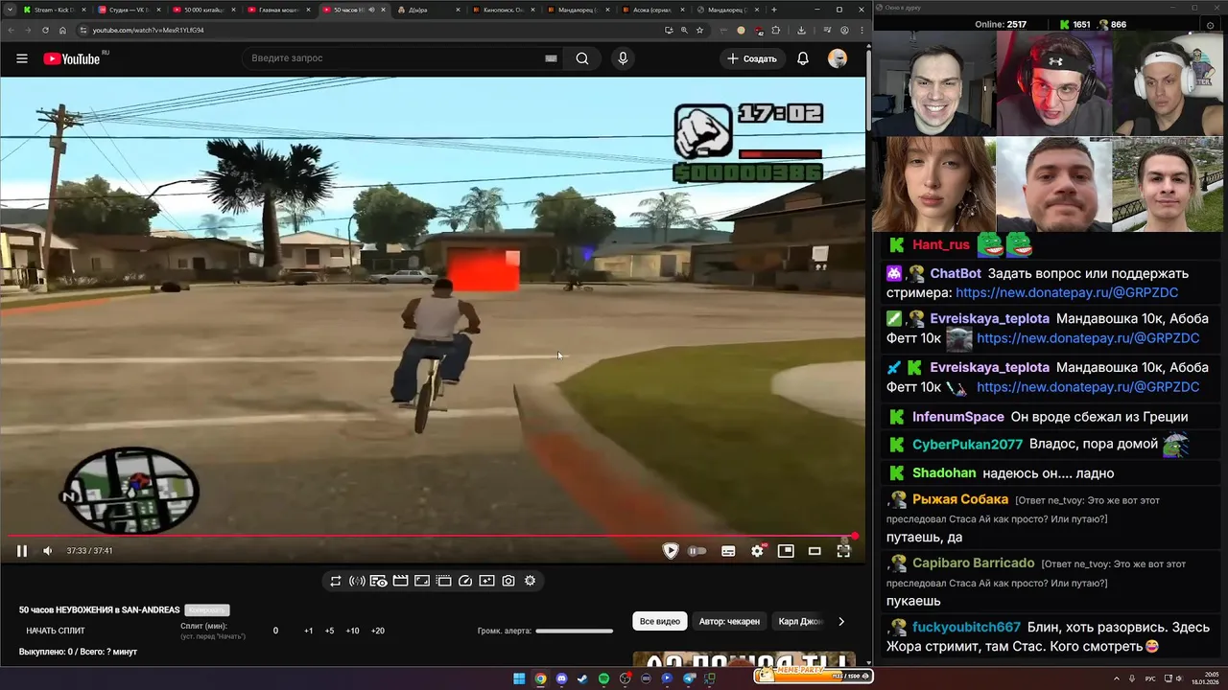Viewport: 1228px width, 690px height.
Task: Open a new browser tab
Action: [x=774, y=10]
